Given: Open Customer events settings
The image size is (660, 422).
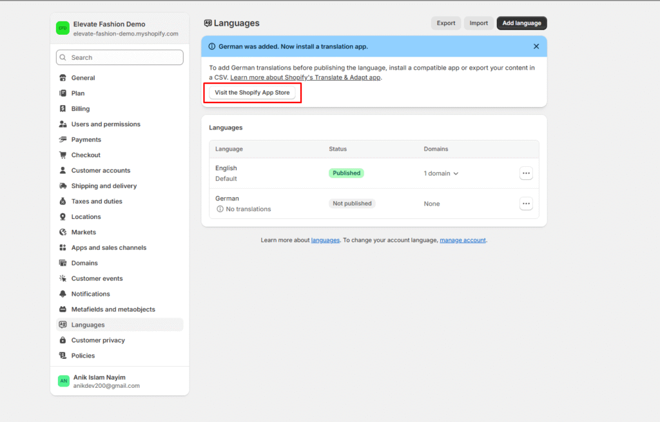Looking at the screenshot, I should [119, 278].
